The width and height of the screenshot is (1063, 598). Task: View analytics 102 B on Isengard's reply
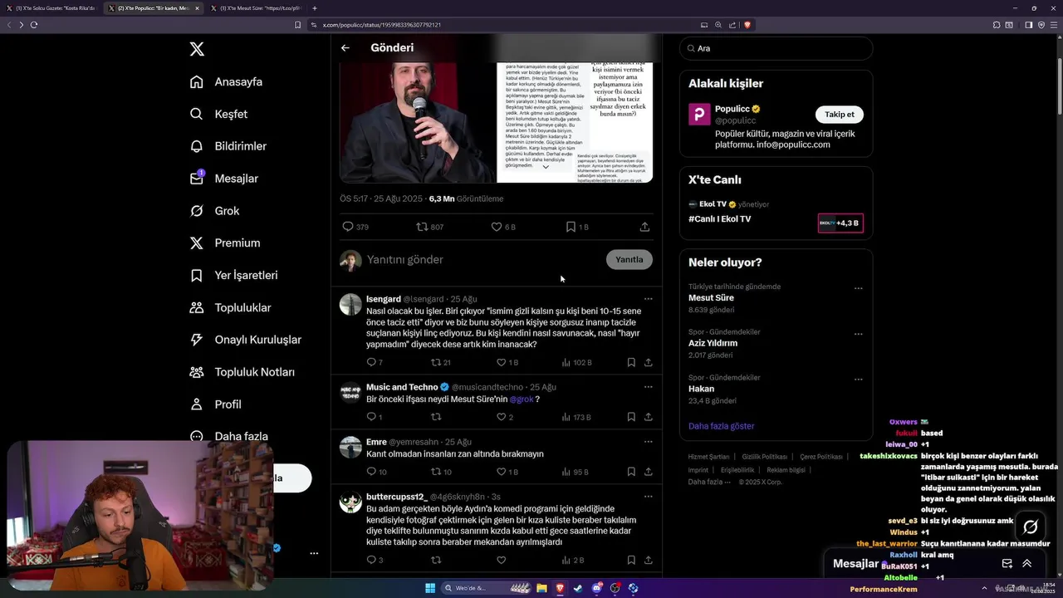click(576, 362)
